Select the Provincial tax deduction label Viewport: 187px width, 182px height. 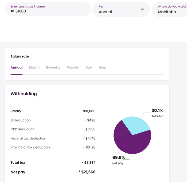coord(30,147)
